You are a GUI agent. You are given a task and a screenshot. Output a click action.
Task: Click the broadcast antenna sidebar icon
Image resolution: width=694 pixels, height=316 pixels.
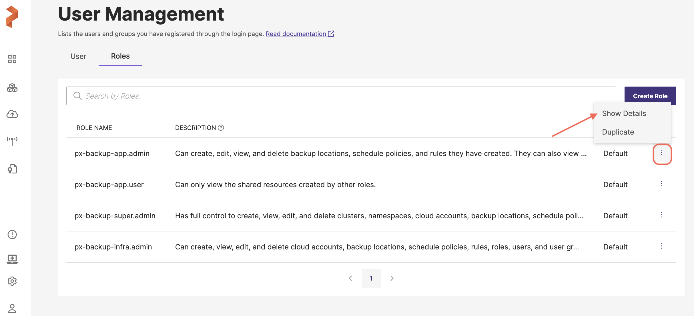click(x=12, y=141)
